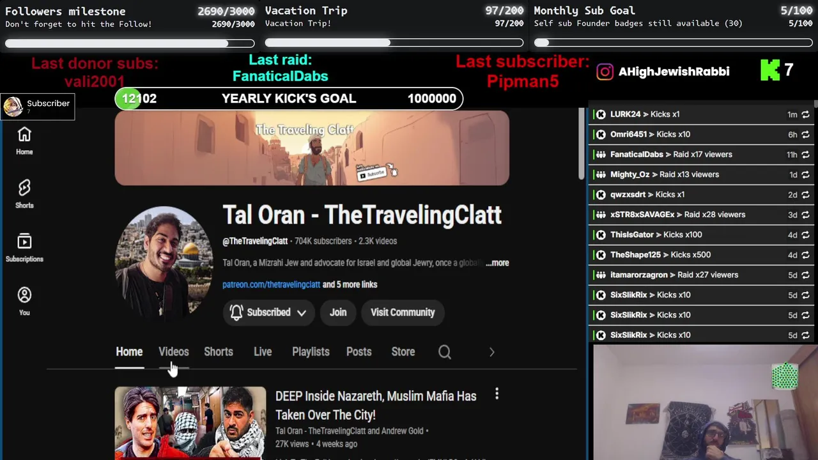Click the raid icon beside itamarorzagron
This screenshot has height=460, width=818.
(601, 275)
